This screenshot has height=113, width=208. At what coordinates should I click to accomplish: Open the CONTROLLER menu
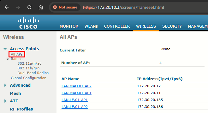(117, 26)
